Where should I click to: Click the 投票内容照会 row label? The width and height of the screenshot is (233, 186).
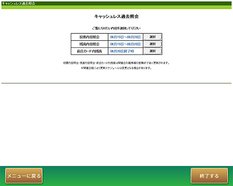(89, 37)
